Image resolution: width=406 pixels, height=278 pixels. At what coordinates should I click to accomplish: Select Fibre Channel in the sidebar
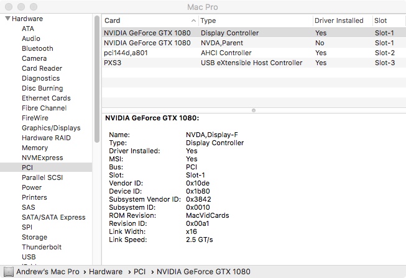point(44,108)
